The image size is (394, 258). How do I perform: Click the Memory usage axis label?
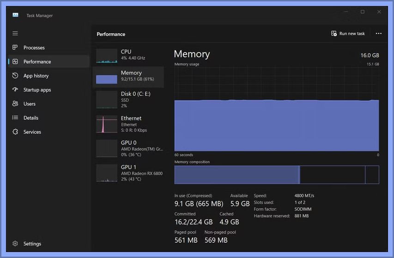pyautogui.click(x=187, y=64)
